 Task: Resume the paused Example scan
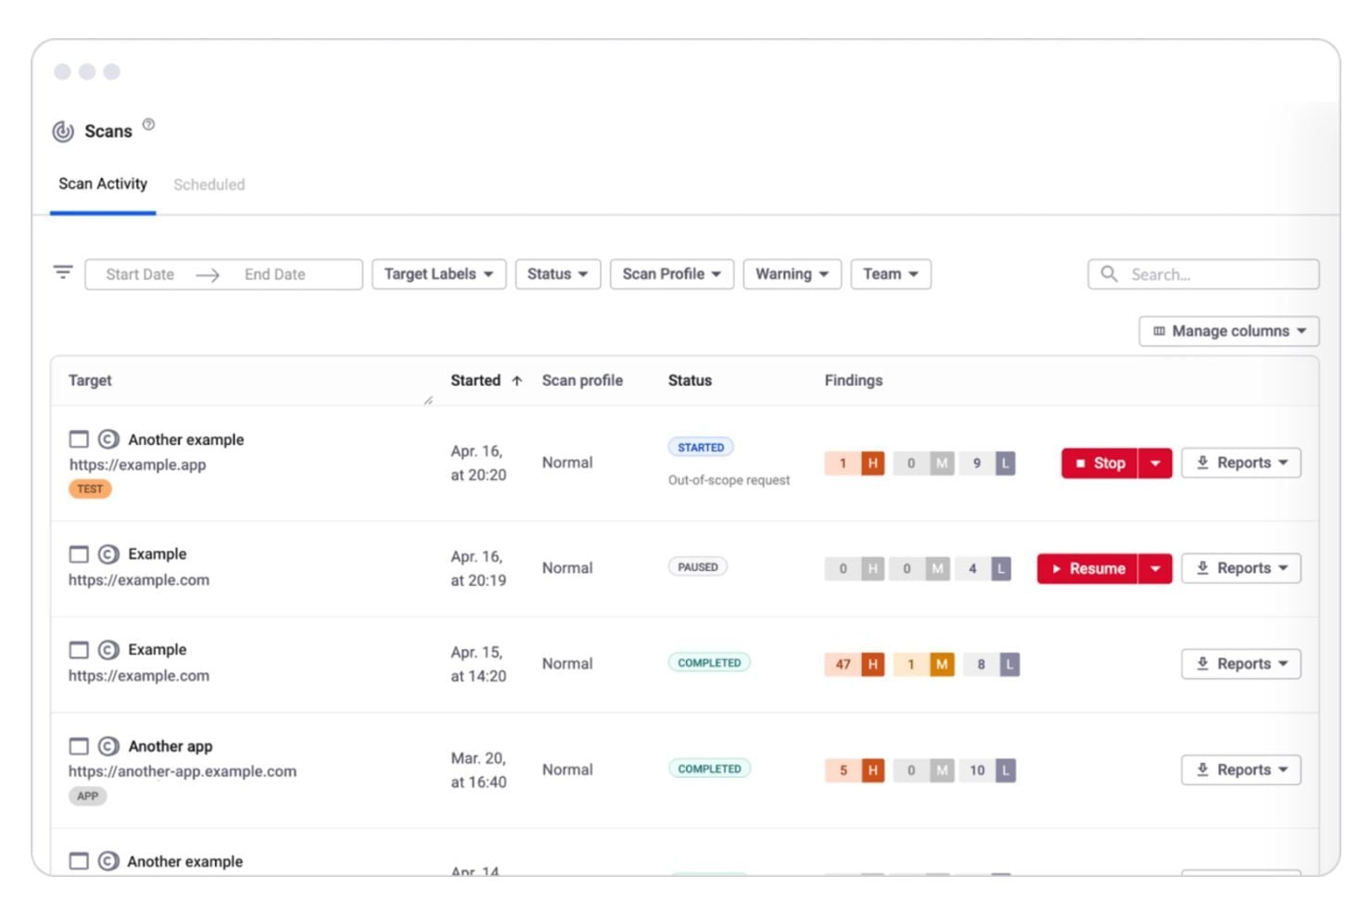[1087, 568]
